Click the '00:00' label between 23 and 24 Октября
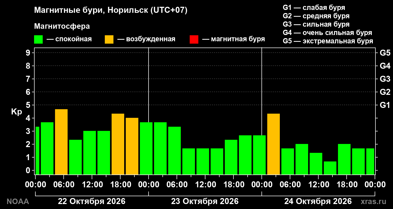The height and width of the screenshot is (209, 393). point(262,184)
